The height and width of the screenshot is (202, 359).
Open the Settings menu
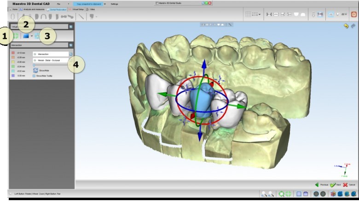click(114, 4)
